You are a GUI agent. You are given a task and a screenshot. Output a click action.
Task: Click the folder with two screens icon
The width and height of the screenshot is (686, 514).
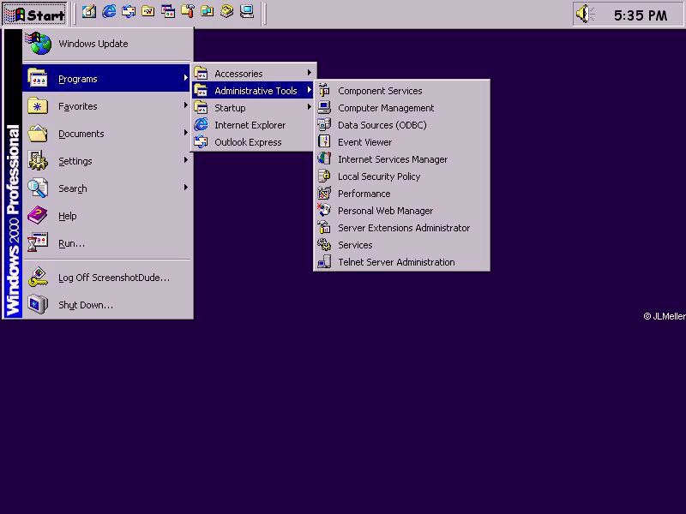click(208, 12)
